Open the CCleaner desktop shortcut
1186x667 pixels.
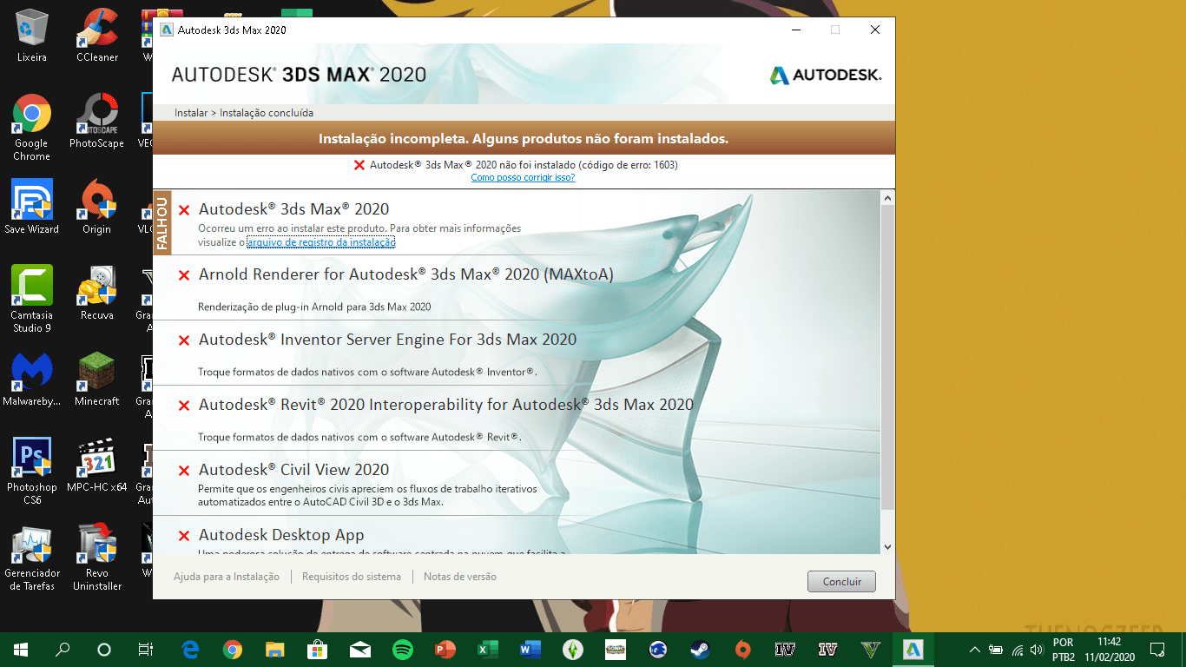(97, 36)
